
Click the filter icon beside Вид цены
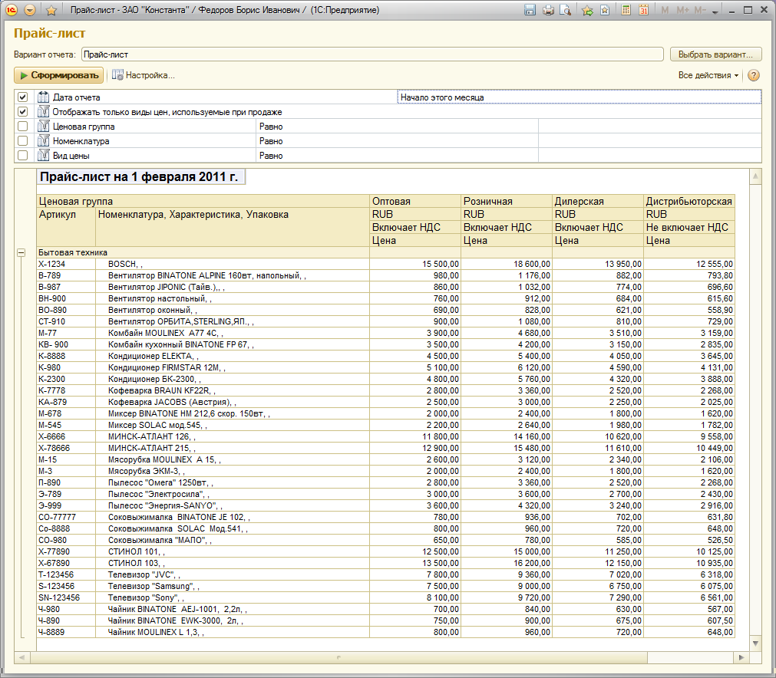pyautogui.click(x=44, y=155)
